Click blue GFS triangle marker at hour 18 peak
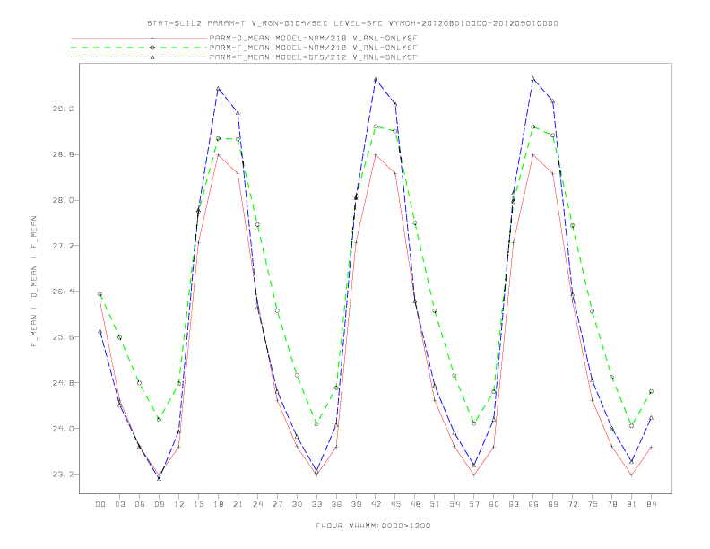This screenshot has height=549, width=710. 218,88
